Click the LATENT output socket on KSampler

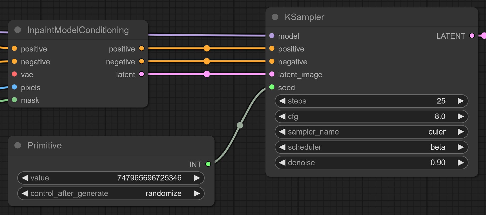point(472,36)
